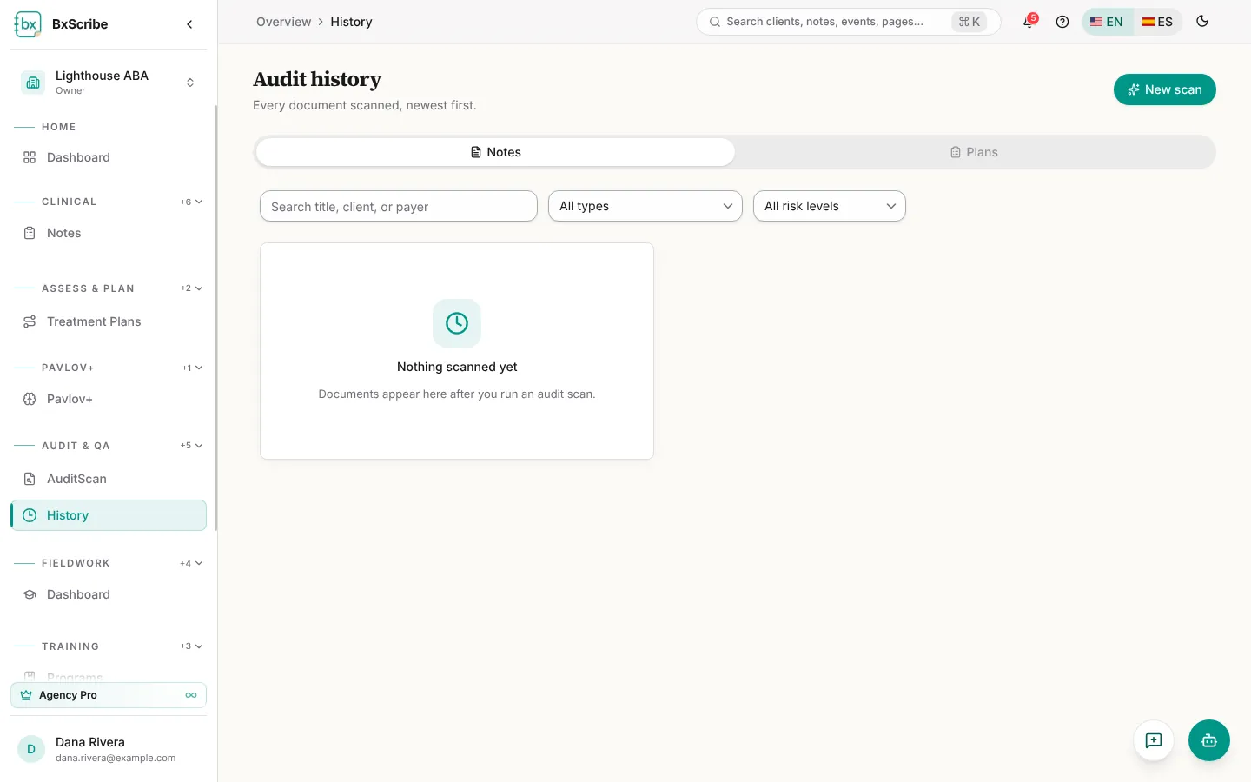The width and height of the screenshot is (1251, 782).
Task: Open Treatment Plans in the sidebar
Action: pyautogui.click(x=109, y=321)
